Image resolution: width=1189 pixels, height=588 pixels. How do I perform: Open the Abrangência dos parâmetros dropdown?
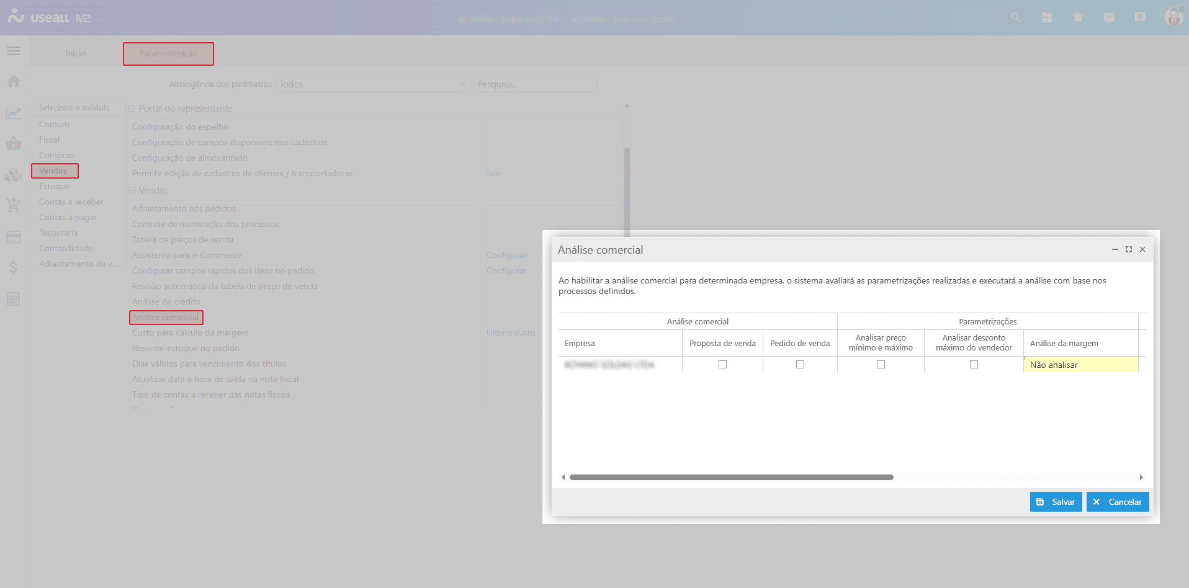pos(372,84)
